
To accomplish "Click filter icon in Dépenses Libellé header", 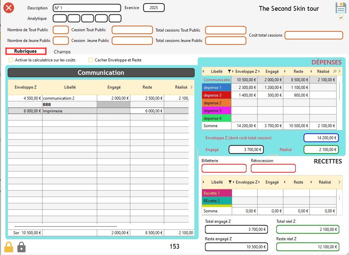I will click(x=229, y=71).
